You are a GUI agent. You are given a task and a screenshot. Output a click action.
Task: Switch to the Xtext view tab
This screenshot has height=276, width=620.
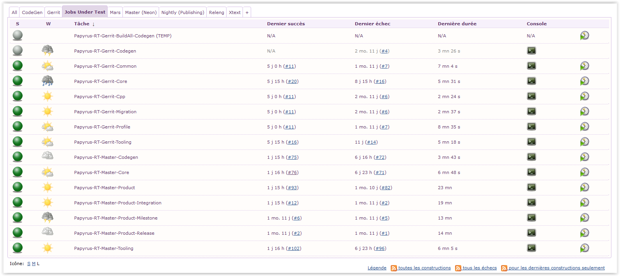(235, 12)
